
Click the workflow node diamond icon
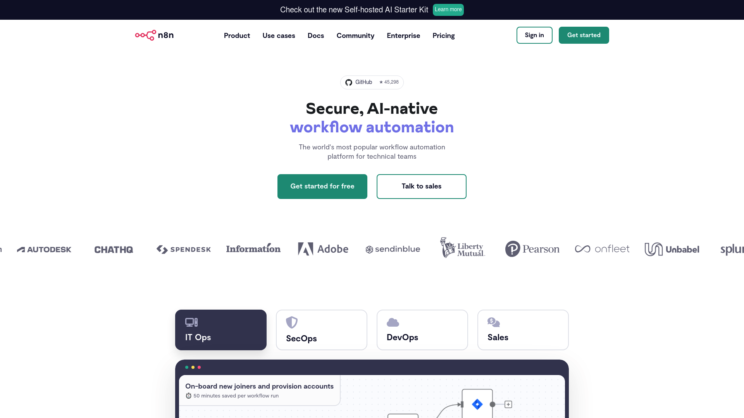click(477, 404)
